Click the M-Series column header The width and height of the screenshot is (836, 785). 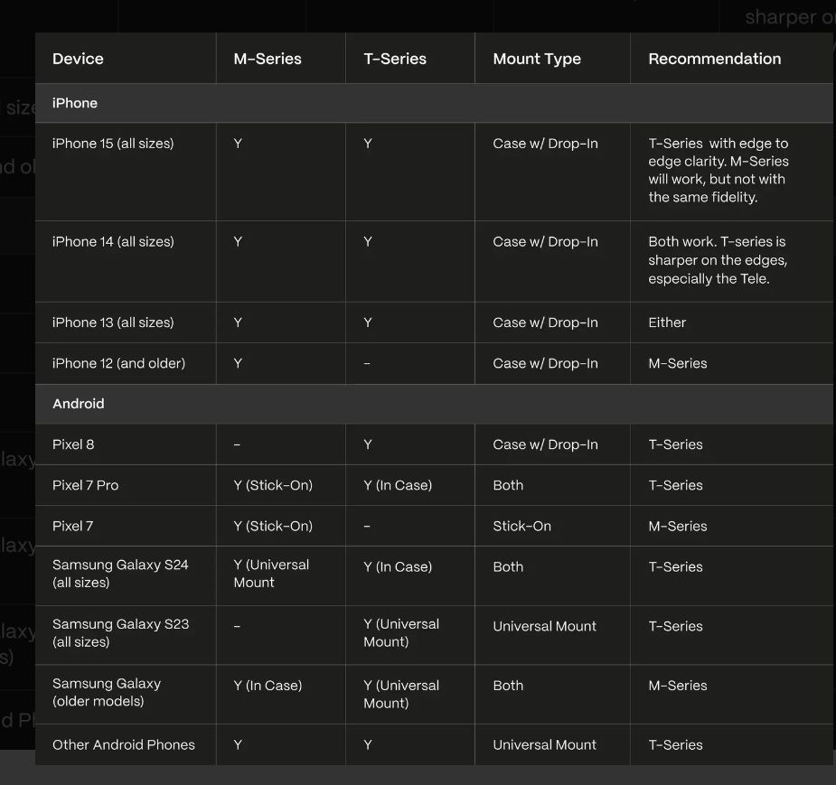click(268, 59)
